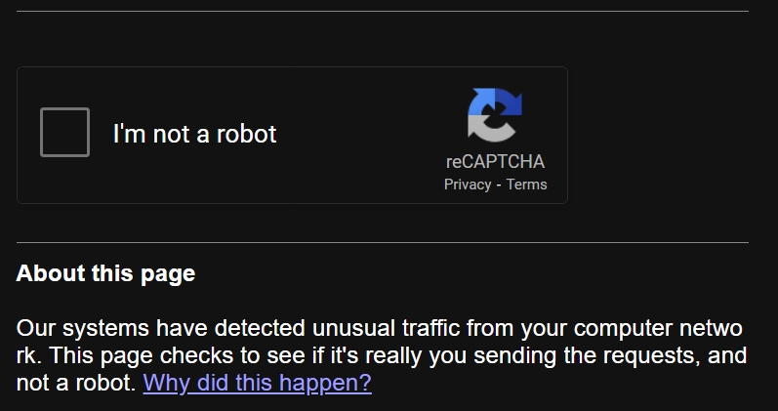This screenshot has width=778, height=411.
Task: Open the "Why did this happen?" link
Action: tap(257, 383)
